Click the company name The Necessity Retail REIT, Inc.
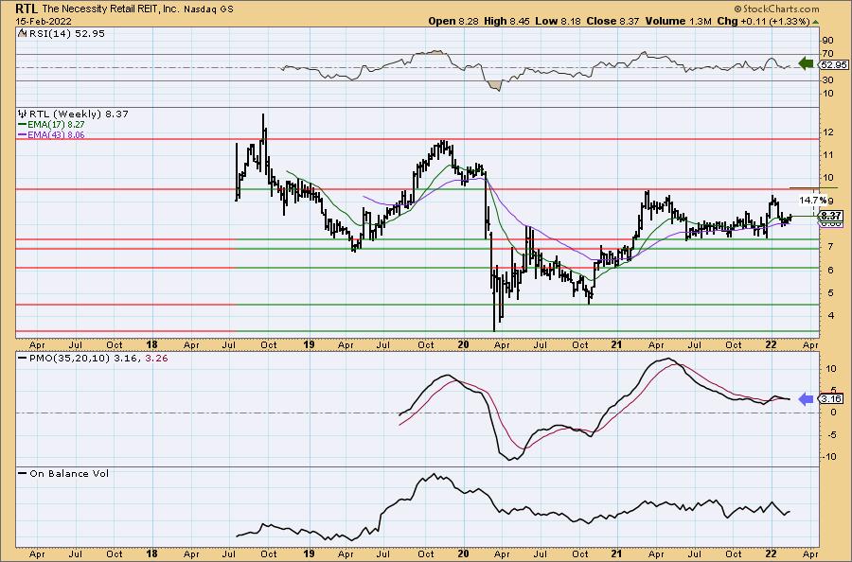This screenshot has width=852, height=562. point(111,9)
